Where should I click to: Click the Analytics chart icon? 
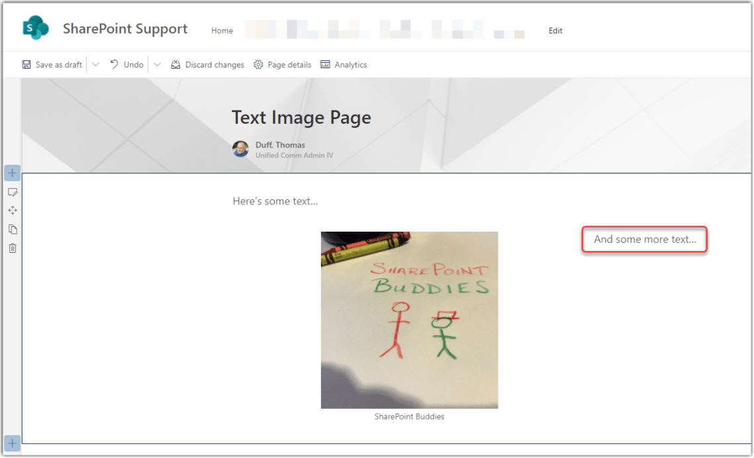click(x=324, y=64)
